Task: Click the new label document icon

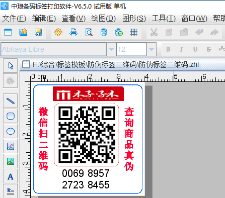Action: [8, 32]
